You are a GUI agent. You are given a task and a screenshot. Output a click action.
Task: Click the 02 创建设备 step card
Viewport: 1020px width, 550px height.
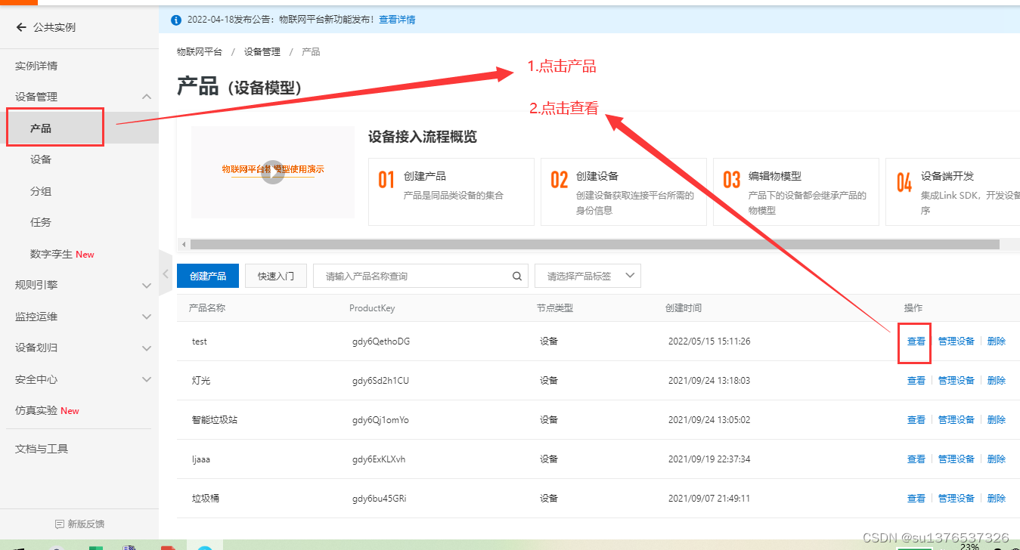(x=624, y=192)
